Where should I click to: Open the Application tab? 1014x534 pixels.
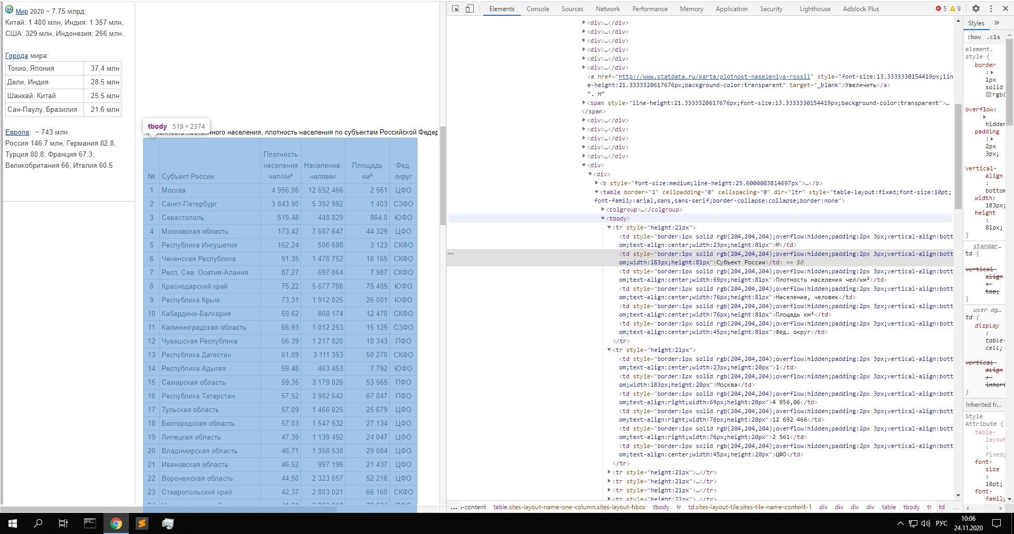point(731,9)
